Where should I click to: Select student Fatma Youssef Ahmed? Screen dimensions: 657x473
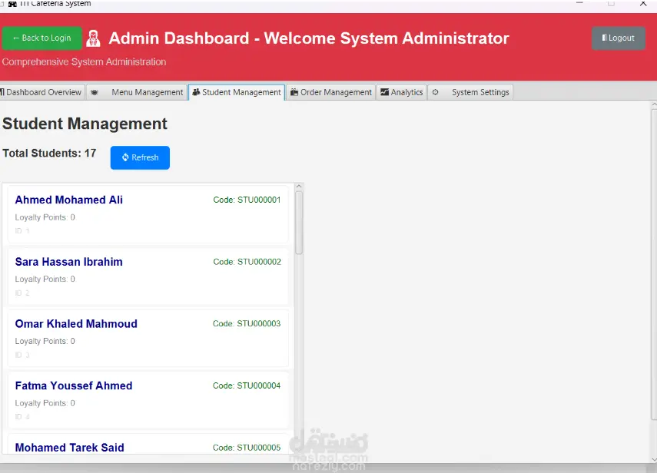[148, 400]
